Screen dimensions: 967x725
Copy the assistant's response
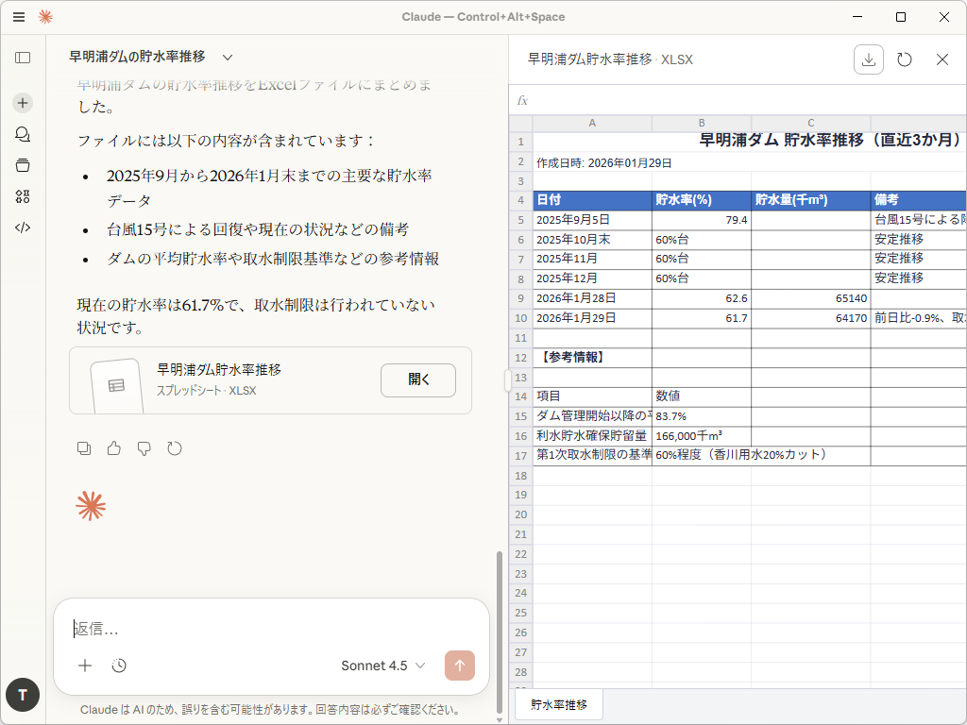point(84,448)
